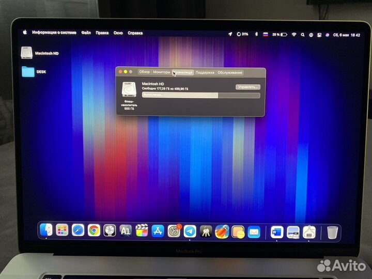The width and height of the screenshot is (372, 279).
Task: Launch Telegram from the Dock
Action: tap(190, 231)
